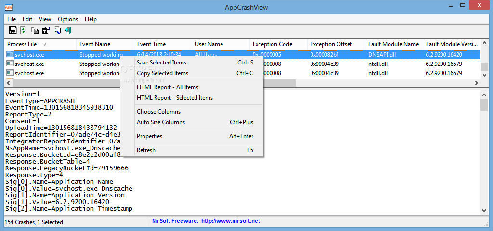Sort by the Event Time column header

(x=163, y=44)
